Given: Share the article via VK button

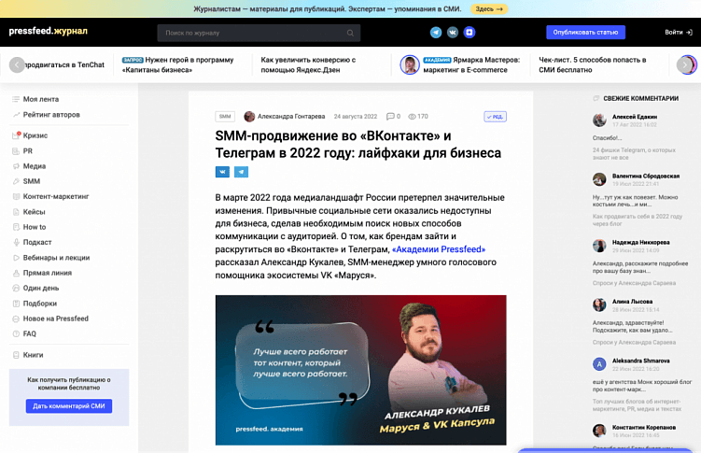Looking at the screenshot, I should 222,172.
